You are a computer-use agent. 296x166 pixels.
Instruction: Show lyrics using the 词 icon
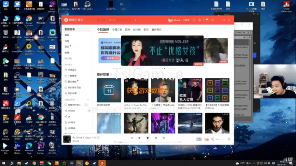[x=164, y=138]
